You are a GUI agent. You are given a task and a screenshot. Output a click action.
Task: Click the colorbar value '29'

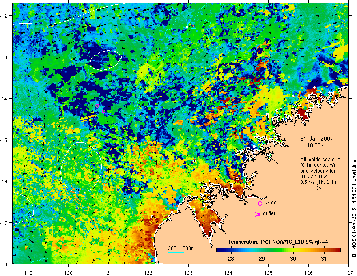262,259
